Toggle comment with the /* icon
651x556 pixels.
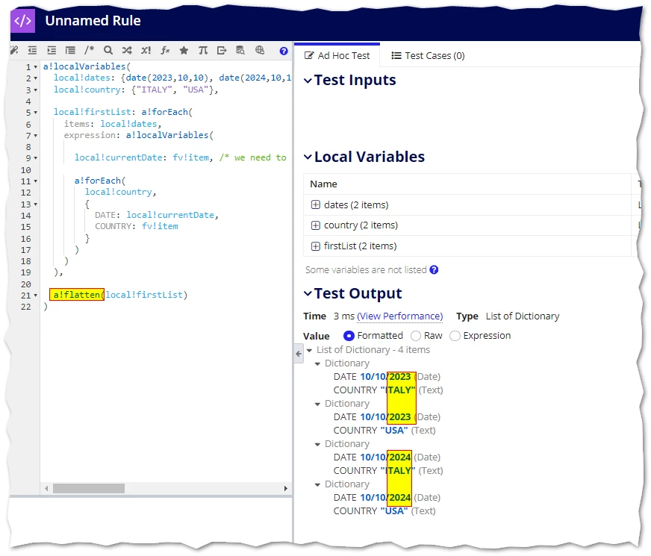[89, 50]
